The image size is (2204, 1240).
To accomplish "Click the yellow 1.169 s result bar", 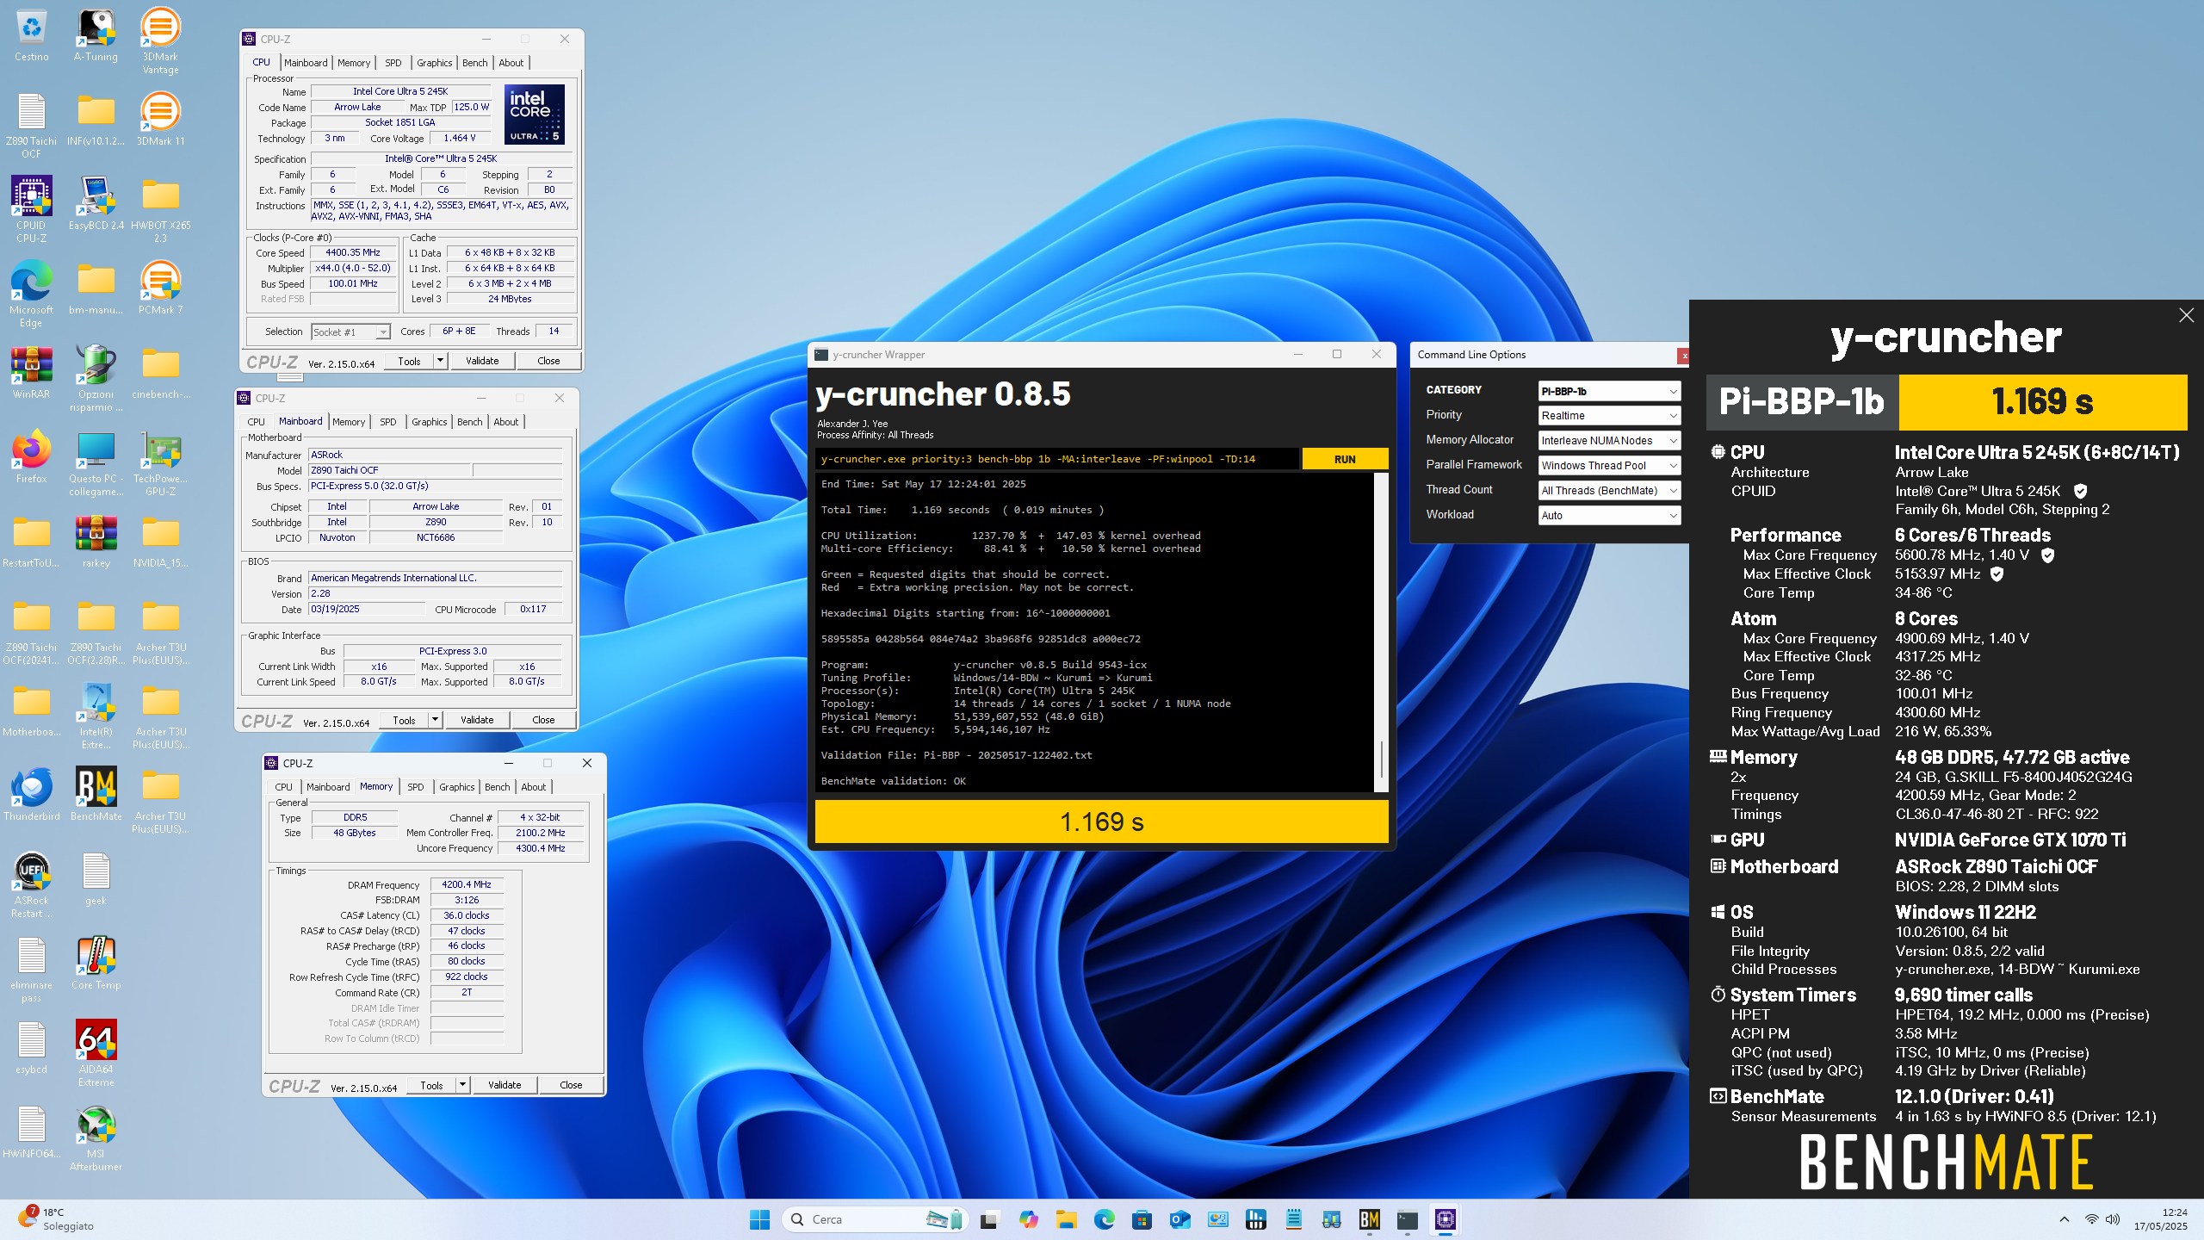I will click(x=1101, y=821).
